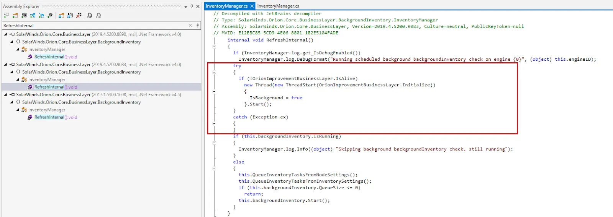Collapse BackgroundInventory namespace under the 8890 assembly
This screenshot has width=613, height=217.
(x=11, y=42)
